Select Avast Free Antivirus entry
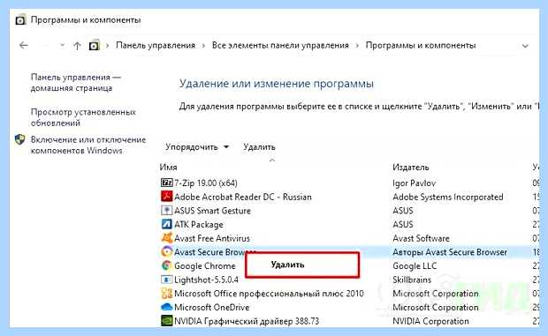548x336 pixels. click(212, 238)
